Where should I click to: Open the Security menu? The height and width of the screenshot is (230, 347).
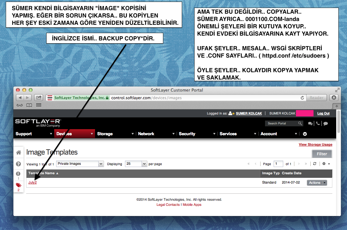[x=197, y=134]
